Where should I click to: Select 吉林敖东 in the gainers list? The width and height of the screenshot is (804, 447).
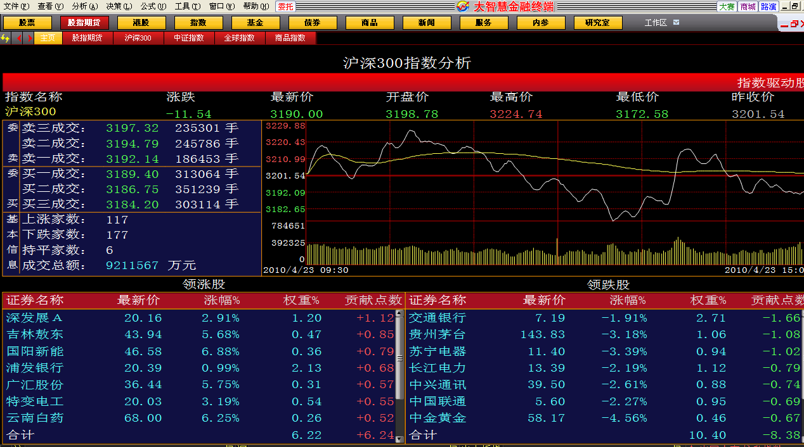(x=199, y=334)
